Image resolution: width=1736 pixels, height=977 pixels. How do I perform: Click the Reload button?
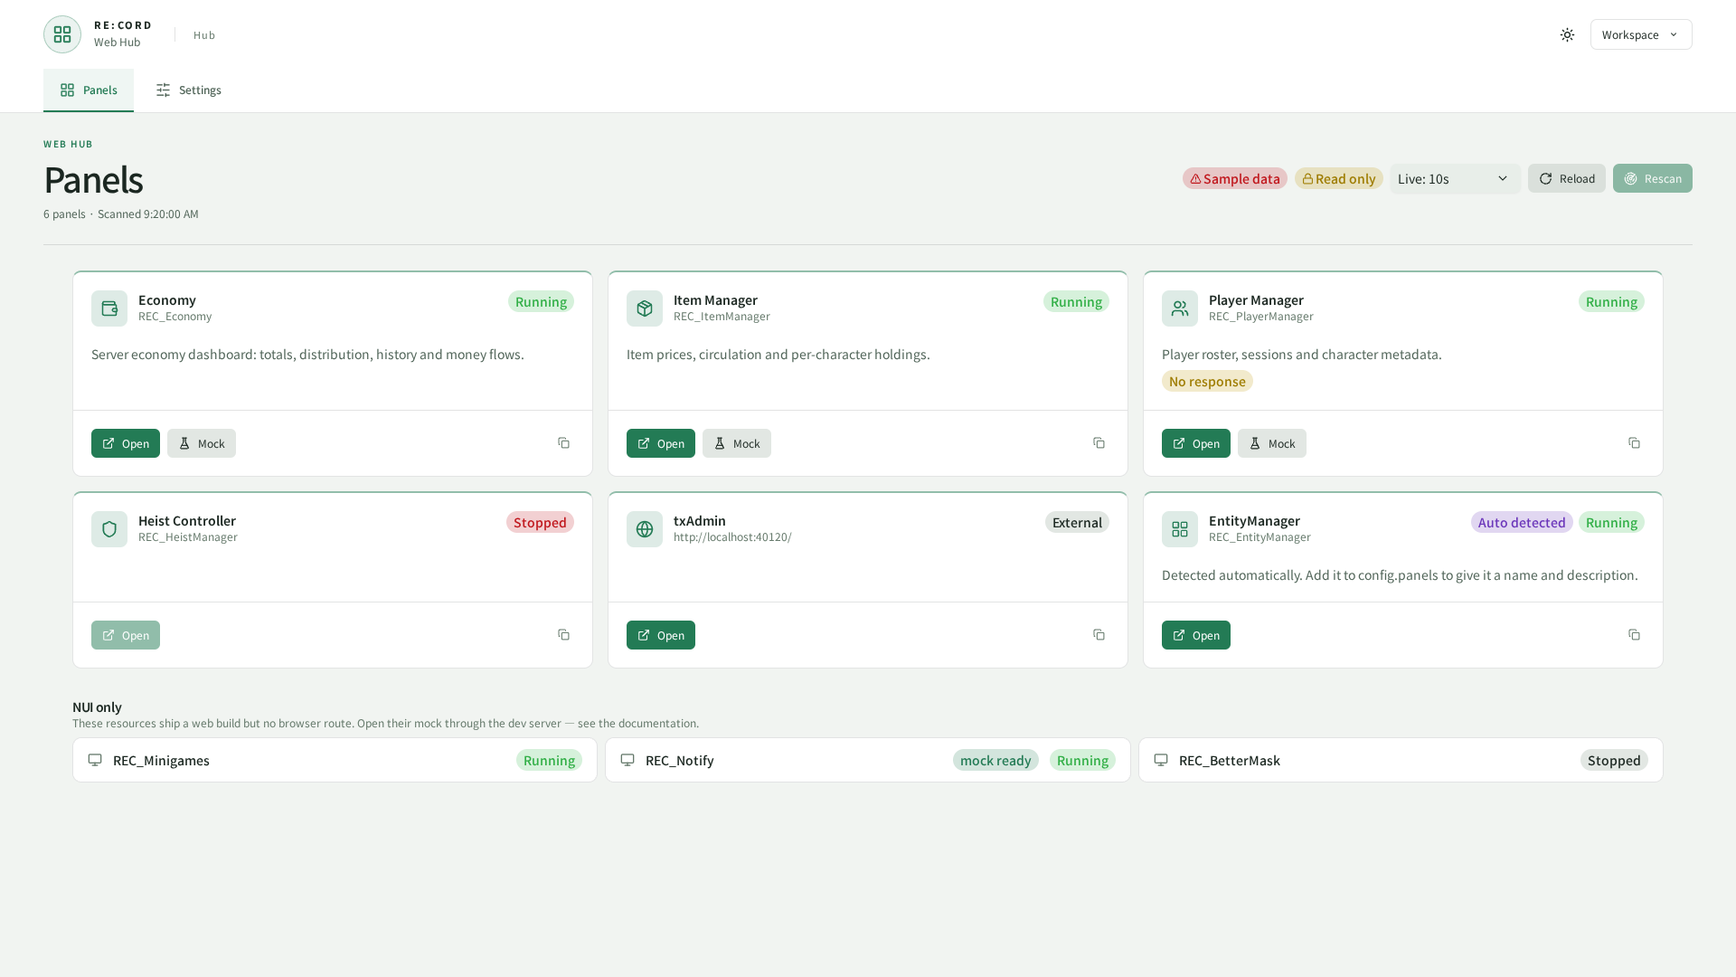1567,178
